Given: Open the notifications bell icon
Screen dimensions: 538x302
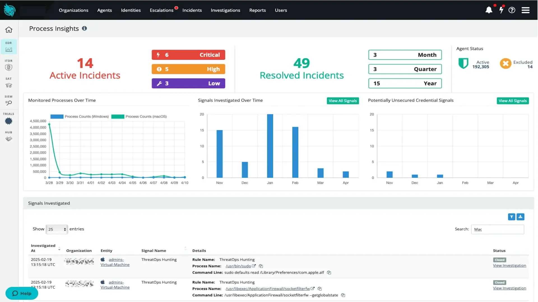Looking at the screenshot, I should pos(489,10).
